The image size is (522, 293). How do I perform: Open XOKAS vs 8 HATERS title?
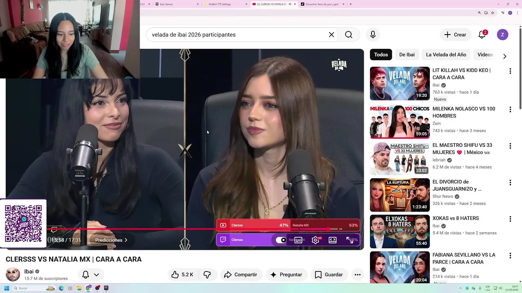tap(456, 219)
